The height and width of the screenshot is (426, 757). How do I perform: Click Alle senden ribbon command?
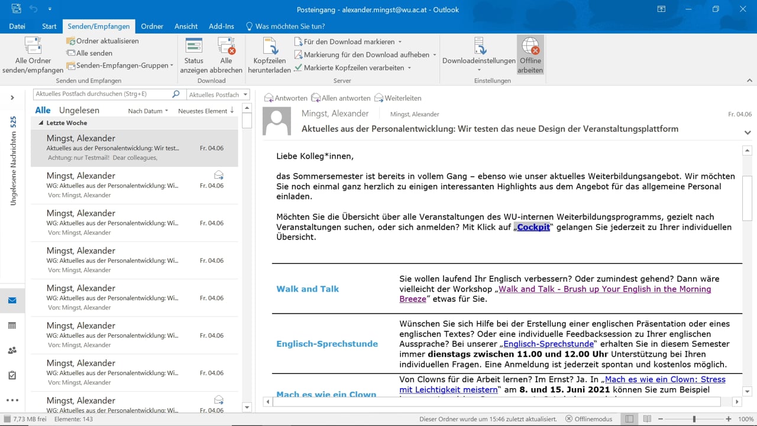coord(89,53)
